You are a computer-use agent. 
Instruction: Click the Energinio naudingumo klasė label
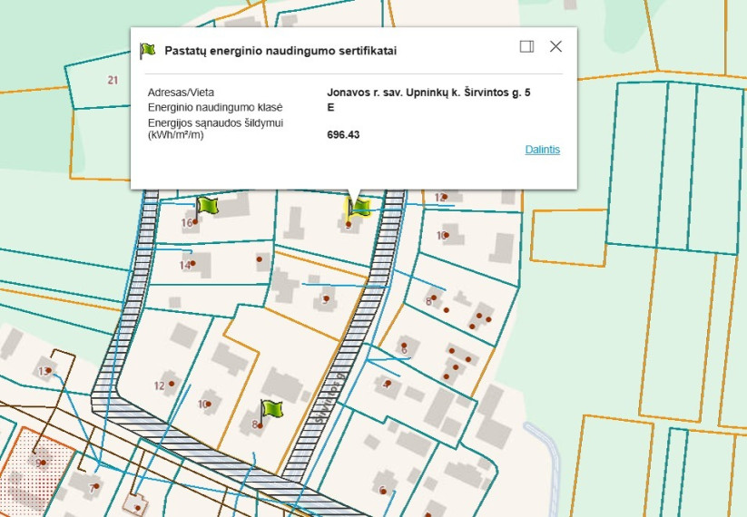tap(215, 108)
